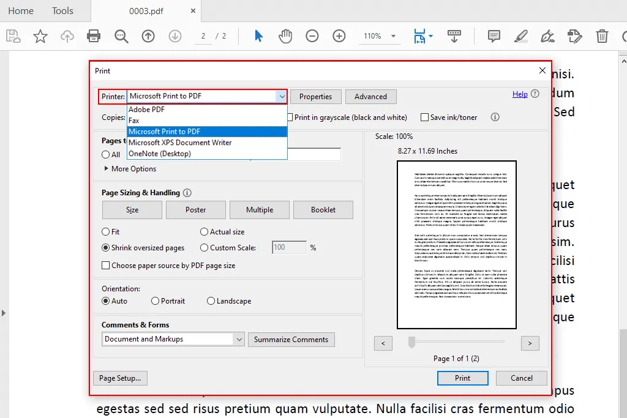The image size is (627, 418).
Task: Select the Landscape orientation radio button
Action: click(x=211, y=300)
